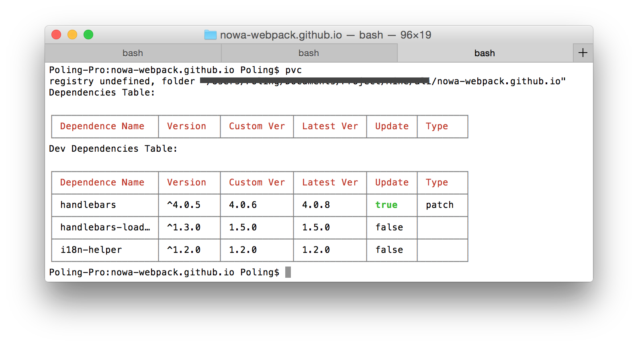Image resolution: width=638 pixels, height=346 pixels.
Task: Click 'Type' header in Dependencies table
Action: coord(437,126)
